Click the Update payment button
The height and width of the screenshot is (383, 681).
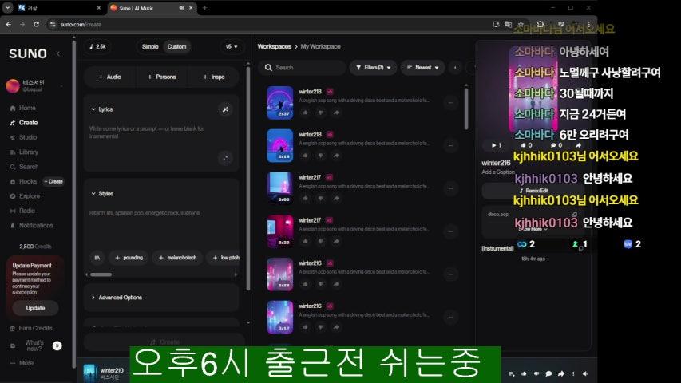(x=35, y=307)
